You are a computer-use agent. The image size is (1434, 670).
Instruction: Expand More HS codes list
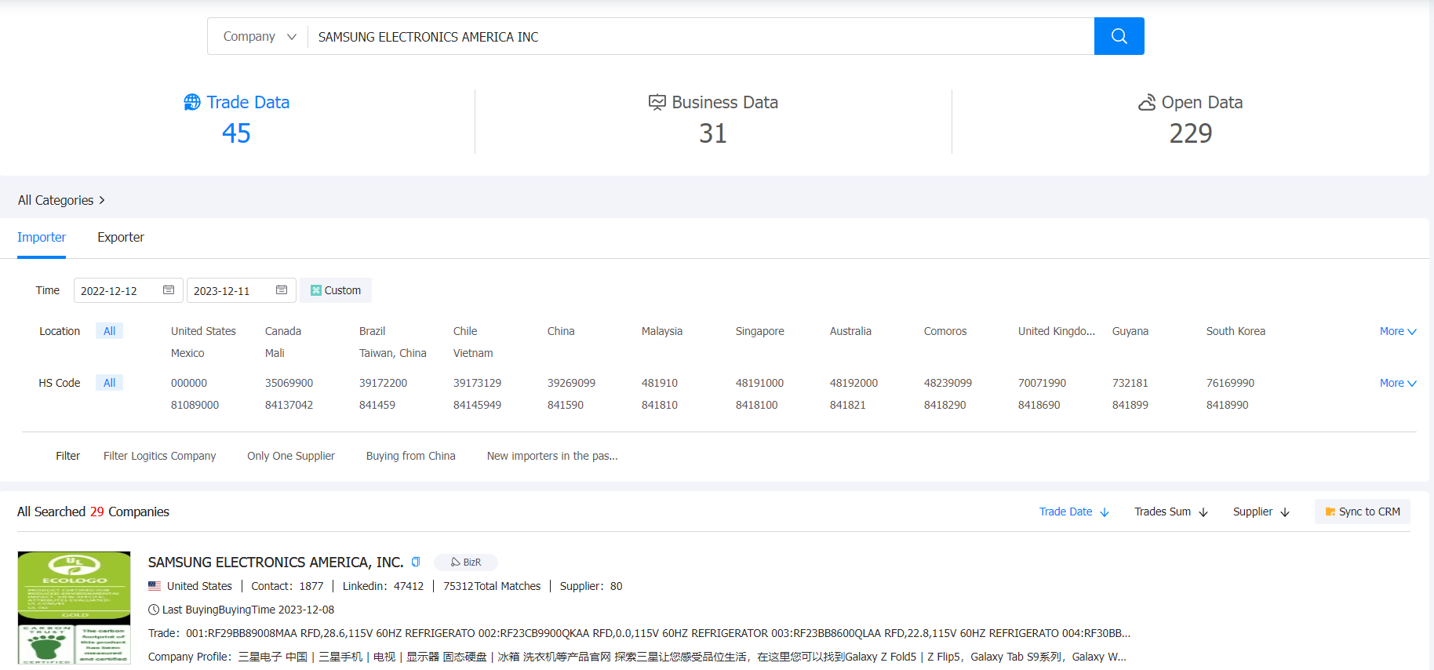click(x=1398, y=383)
